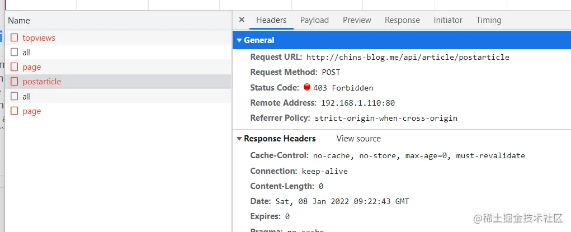Click the Request URL value

408,57
